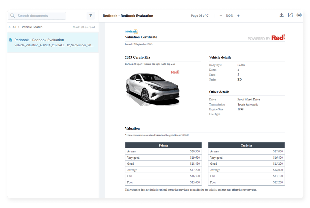
Task: Zoom in with the plus button
Action: (238, 16)
